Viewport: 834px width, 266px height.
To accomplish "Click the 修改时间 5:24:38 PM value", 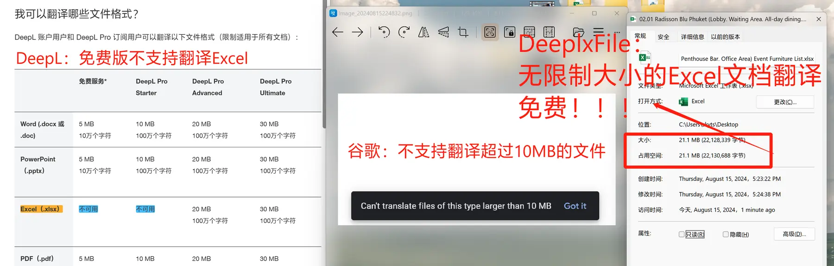I will 730,195.
